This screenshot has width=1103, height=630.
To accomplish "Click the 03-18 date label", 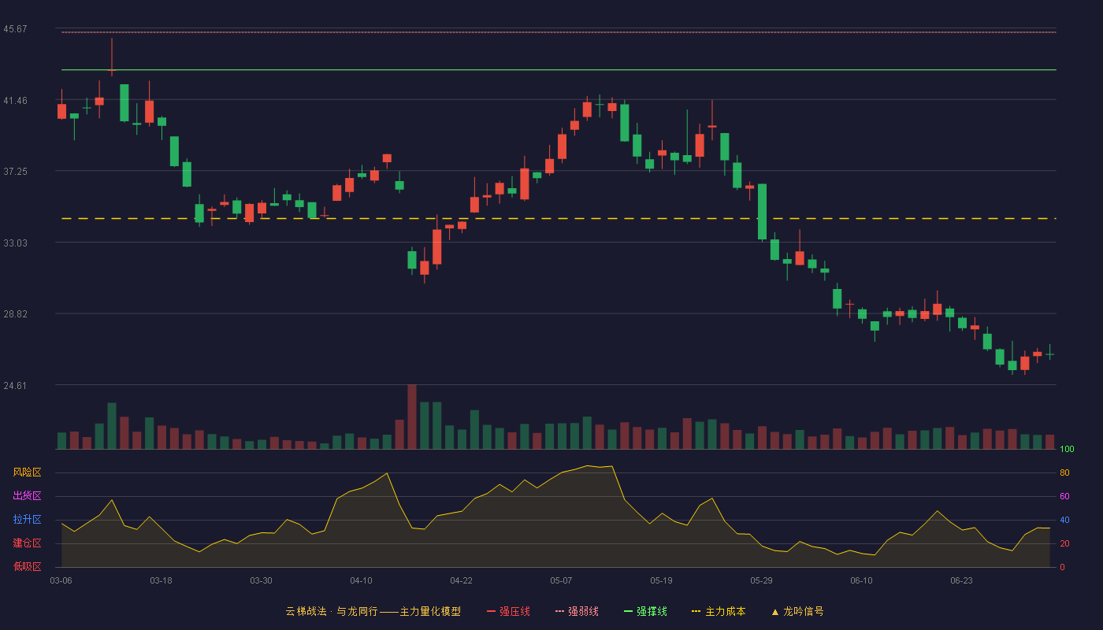I will (x=161, y=580).
